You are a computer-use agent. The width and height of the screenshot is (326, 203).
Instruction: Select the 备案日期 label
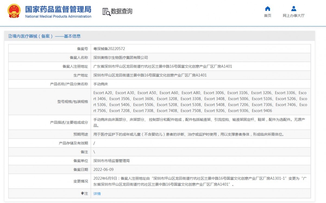[81, 170]
